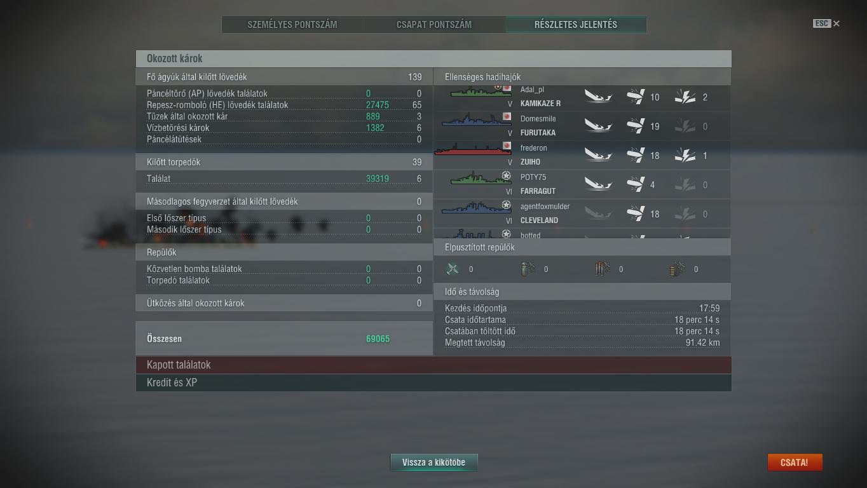Expand the Kredit és XP section
The image size is (867, 488).
[433, 383]
